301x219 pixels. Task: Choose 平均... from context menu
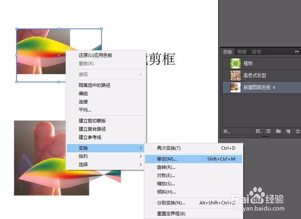click(x=106, y=110)
